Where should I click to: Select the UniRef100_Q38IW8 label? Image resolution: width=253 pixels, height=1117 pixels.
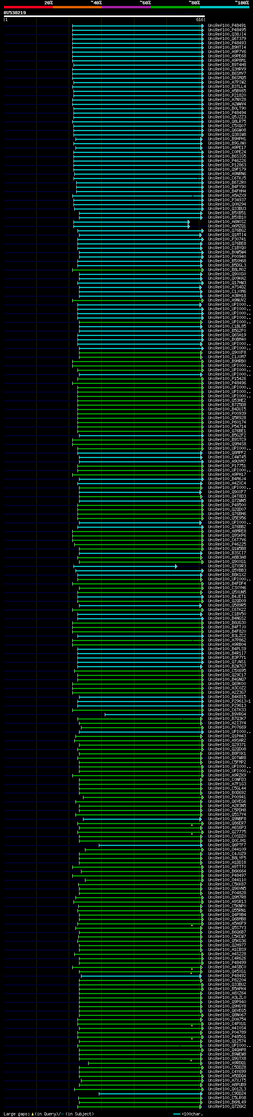point(227,134)
